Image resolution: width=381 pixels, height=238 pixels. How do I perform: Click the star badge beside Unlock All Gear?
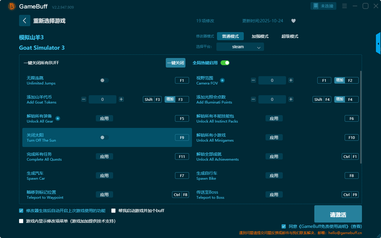coord(58,118)
